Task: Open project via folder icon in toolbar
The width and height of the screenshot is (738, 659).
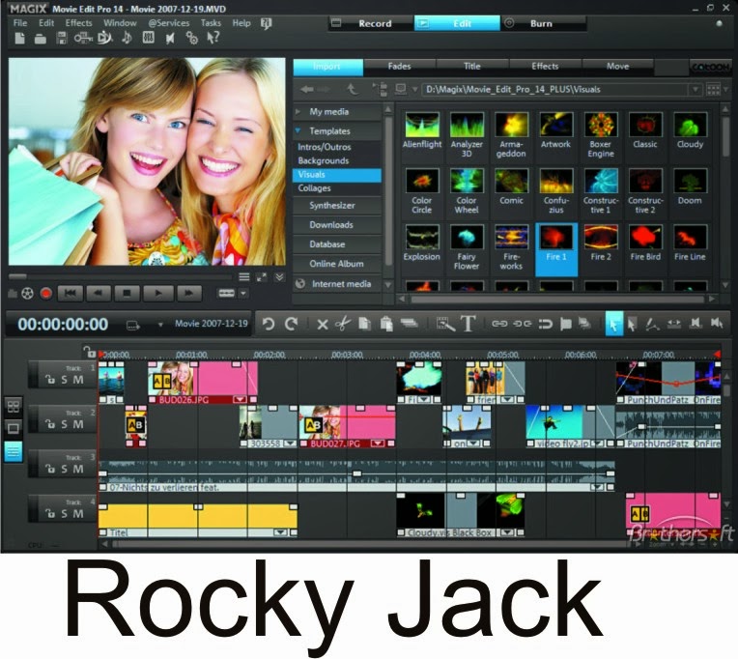Action: point(41,39)
